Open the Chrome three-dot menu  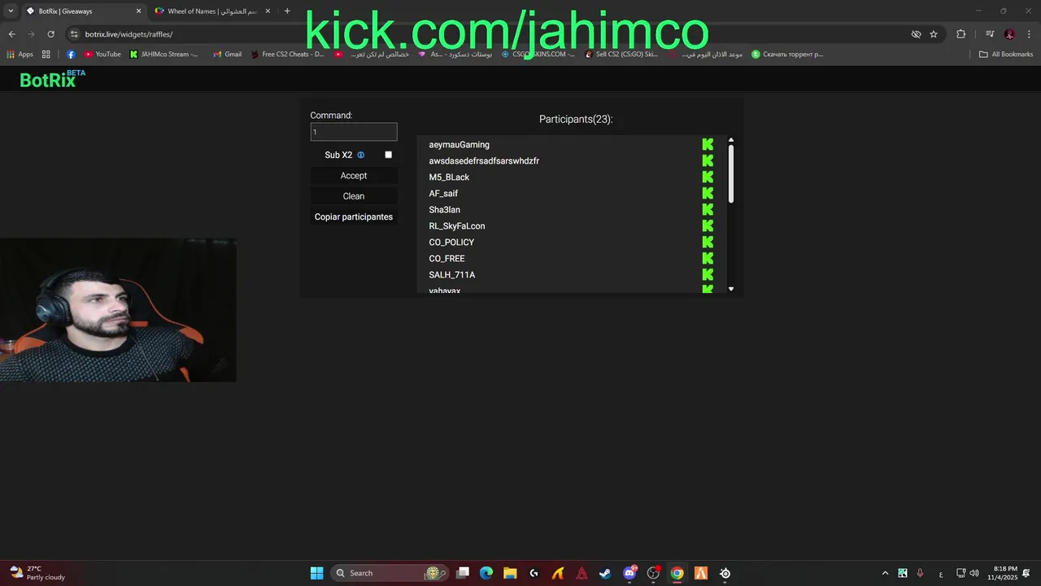(1029, 34)
